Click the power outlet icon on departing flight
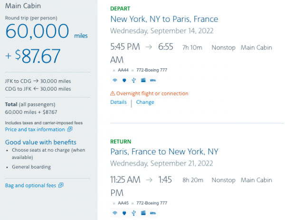Image resolution: width=285 pixels, height=220 pixels. [x=124, y=80]
